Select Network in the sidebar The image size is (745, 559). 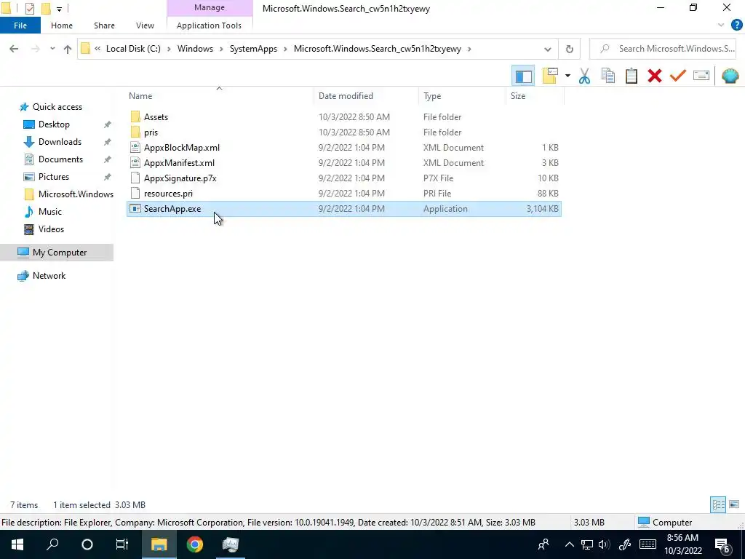point(49,276)
